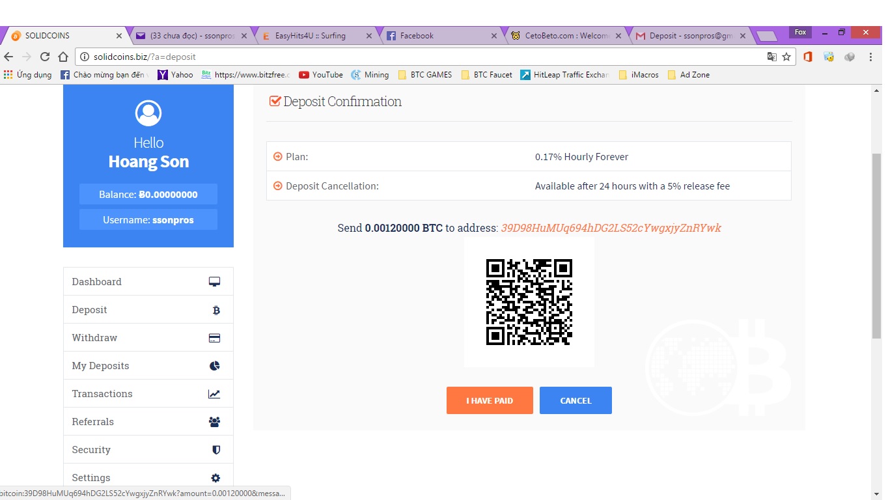Screen dimensions: 888x500
Task: Click the '0.00120000 BTC' amount text
Action: pyautogui.click(x=404, y=228)
